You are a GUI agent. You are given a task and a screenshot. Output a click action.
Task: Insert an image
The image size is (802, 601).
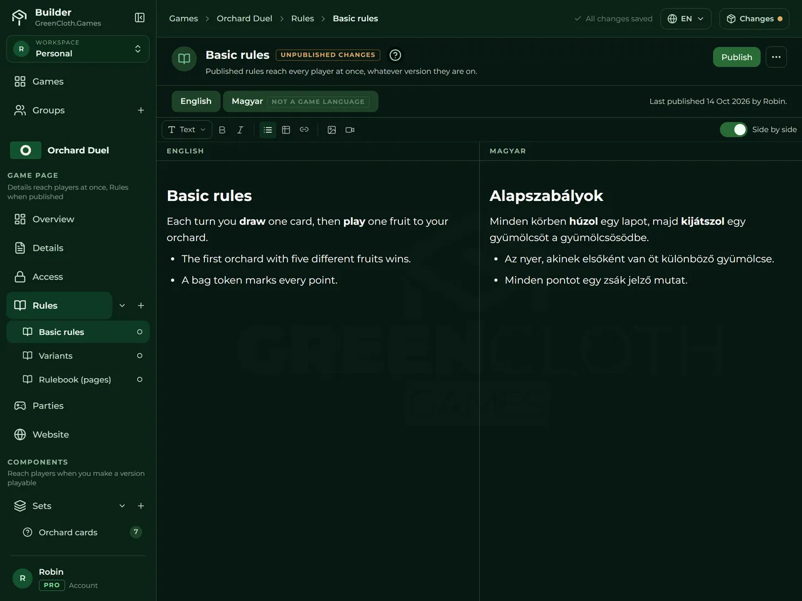(332, 130)
